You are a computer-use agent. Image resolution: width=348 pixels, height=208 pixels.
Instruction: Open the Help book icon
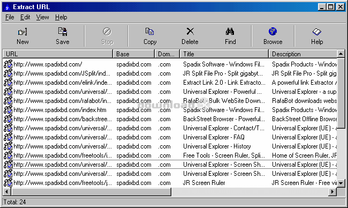tap(317, 32)
